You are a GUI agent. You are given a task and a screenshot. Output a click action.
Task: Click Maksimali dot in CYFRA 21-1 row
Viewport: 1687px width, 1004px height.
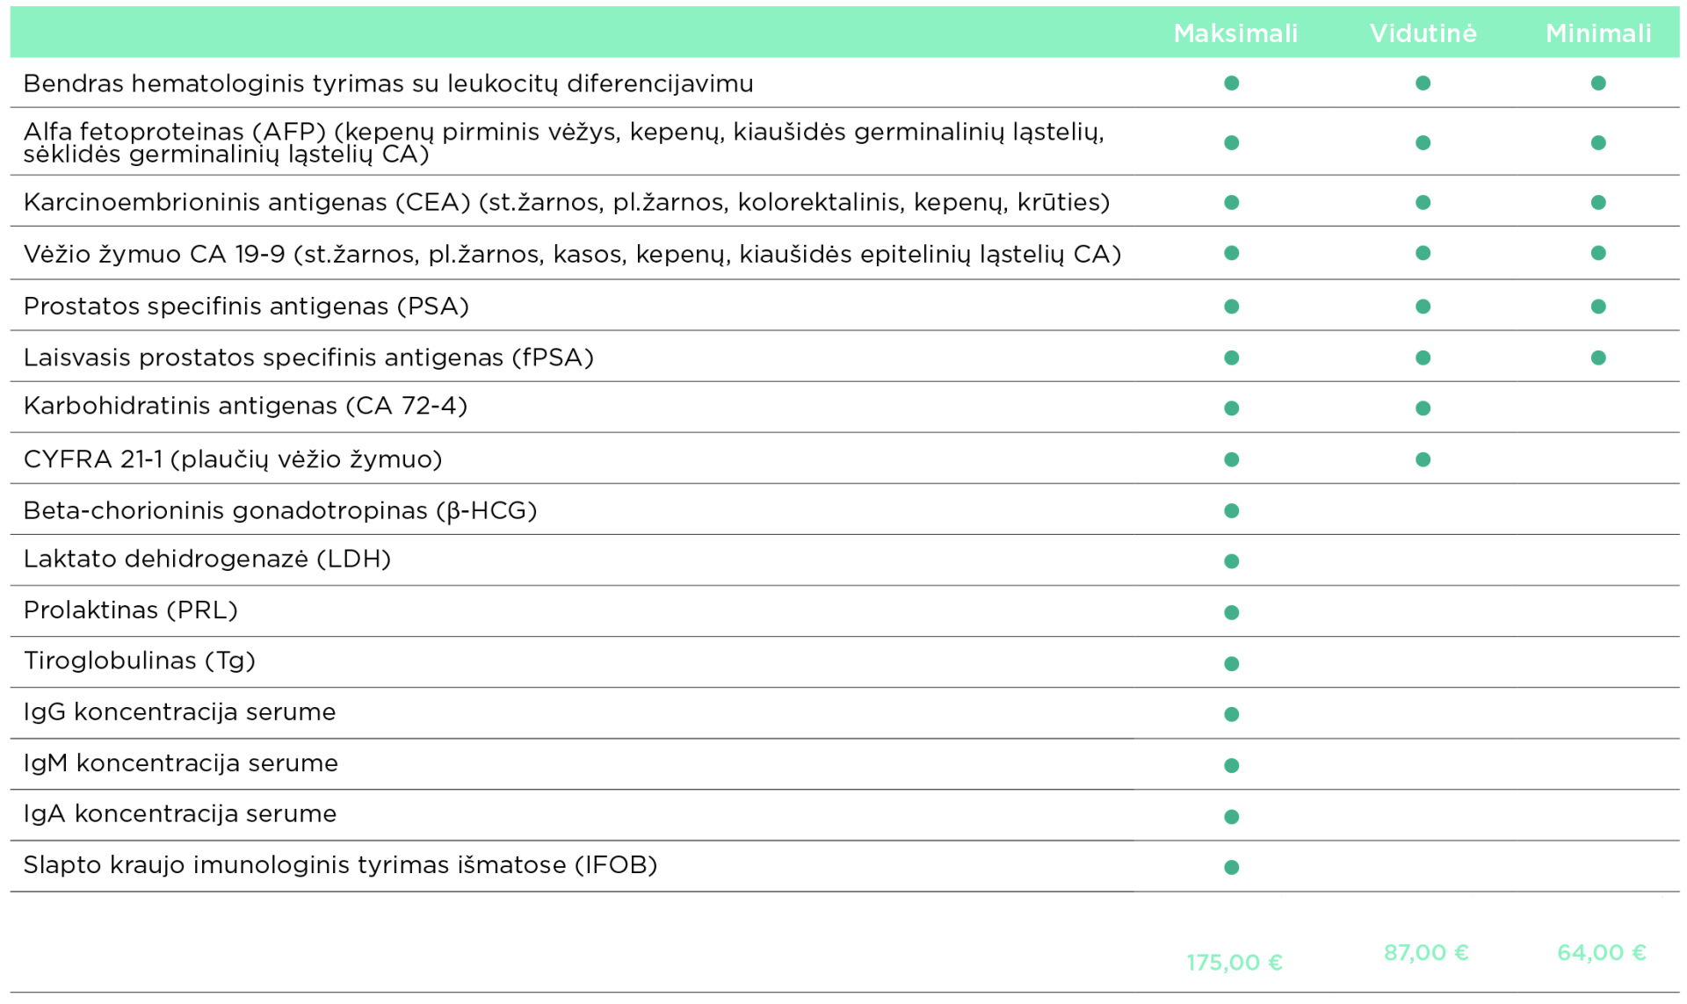[x=1232, y=460]
